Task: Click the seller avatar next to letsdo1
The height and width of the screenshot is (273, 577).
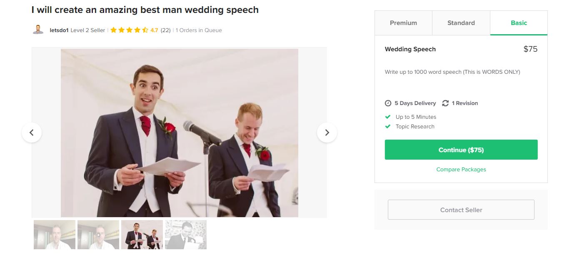Action: pos(38,30)
